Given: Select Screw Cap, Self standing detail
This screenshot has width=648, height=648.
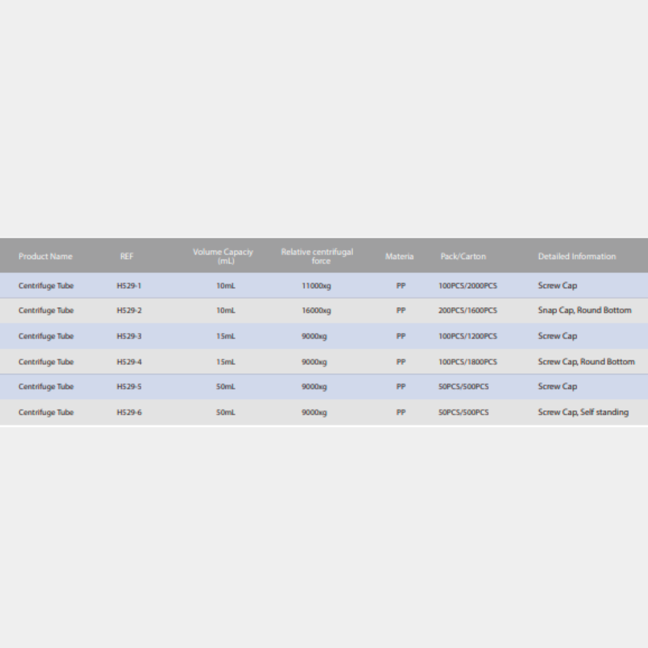Looking at the screenshot, I should [584, 412].
